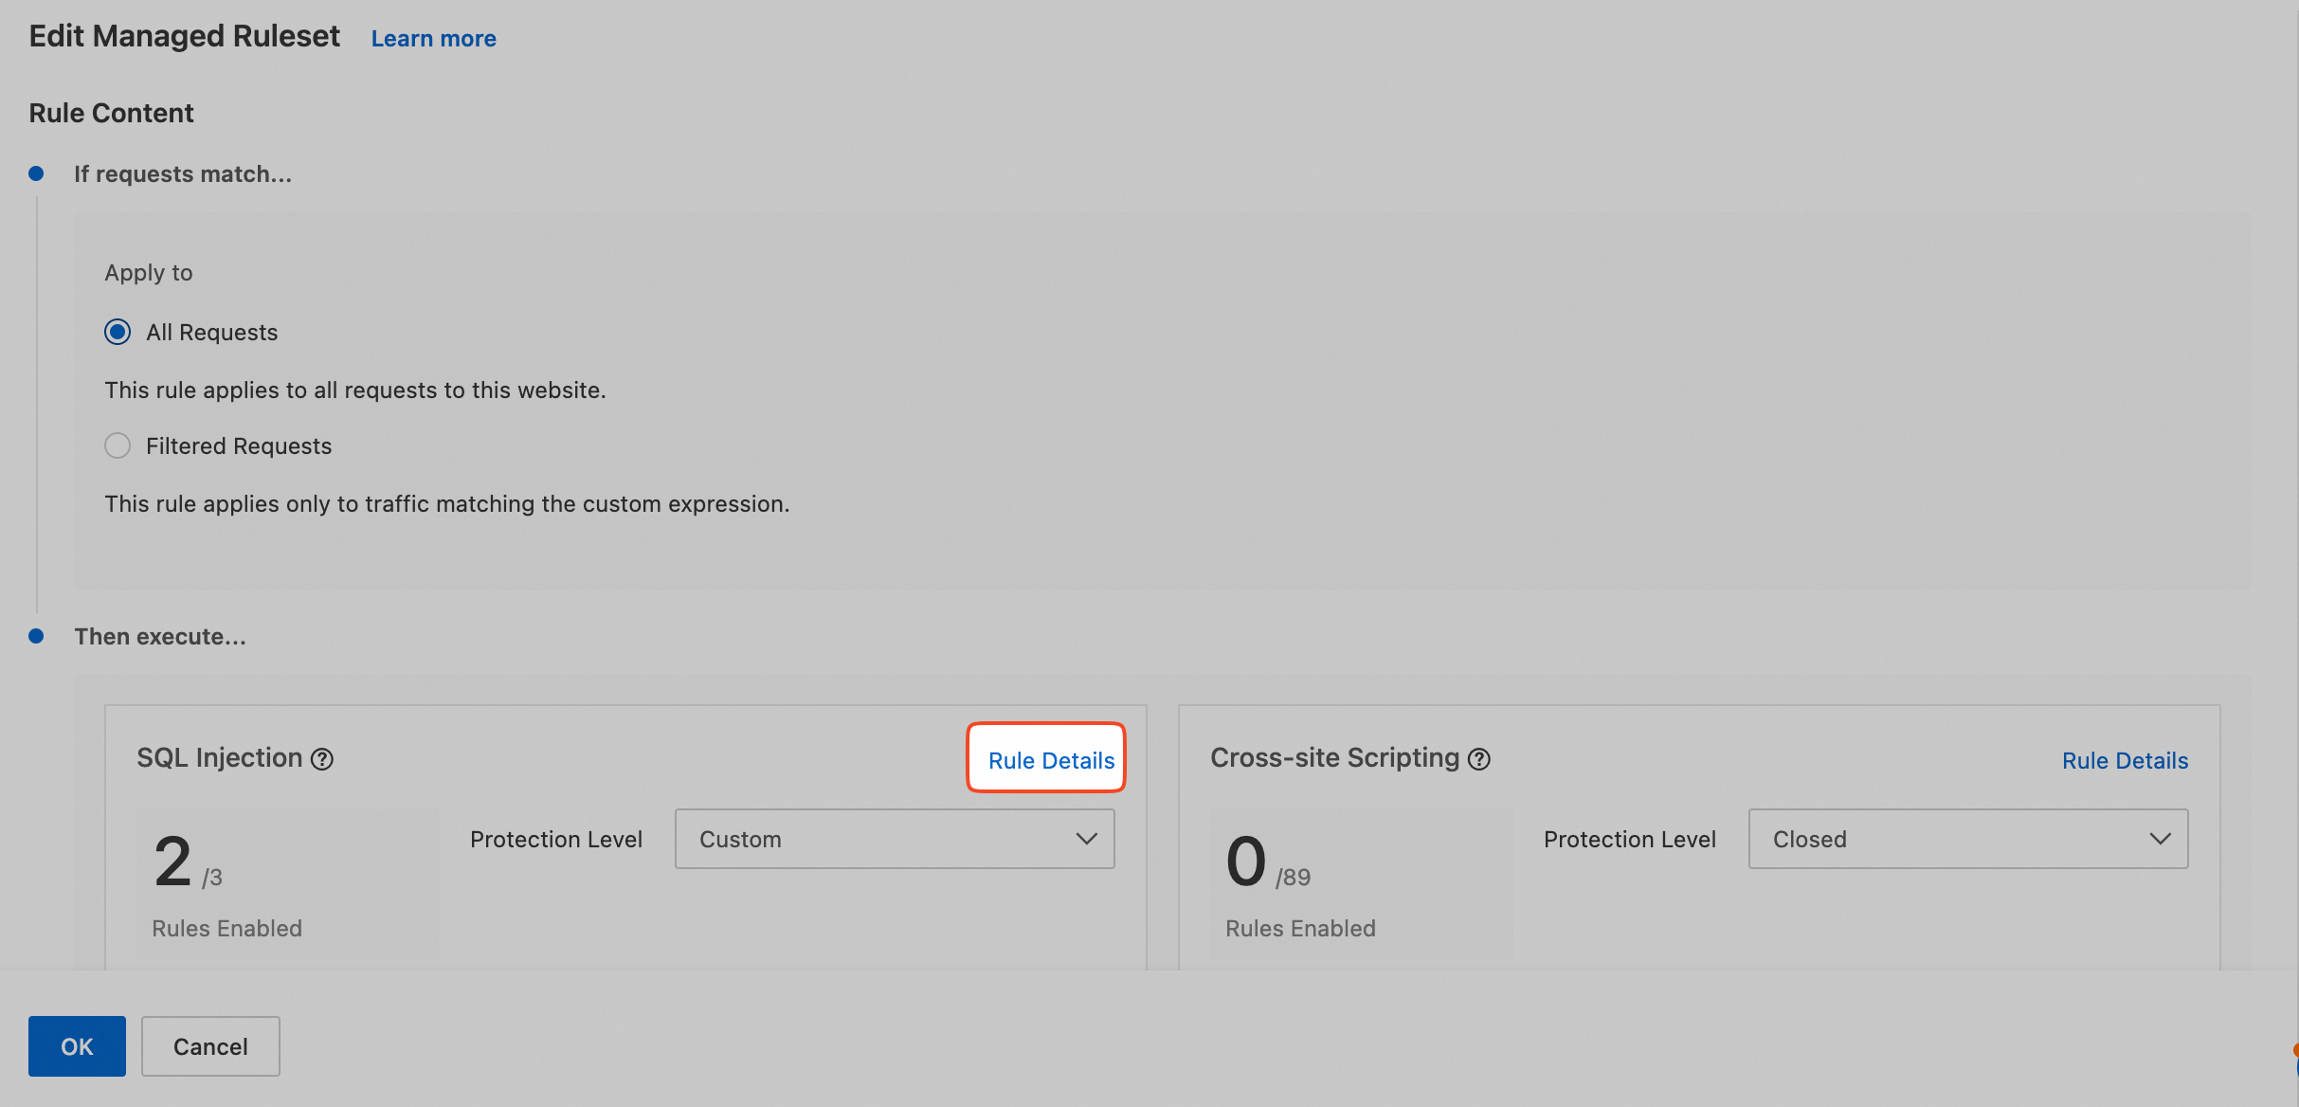
Task: Click the 'Apply to' label
Action: 149,273
